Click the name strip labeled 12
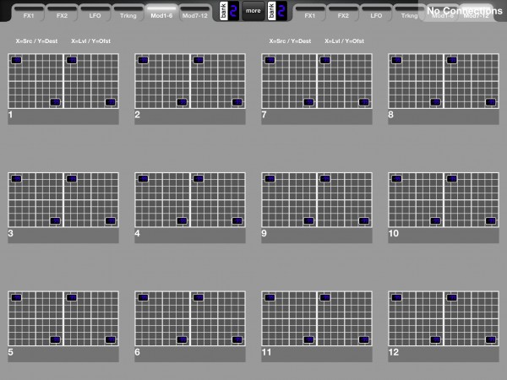507x380 pixels. point(444,354)
